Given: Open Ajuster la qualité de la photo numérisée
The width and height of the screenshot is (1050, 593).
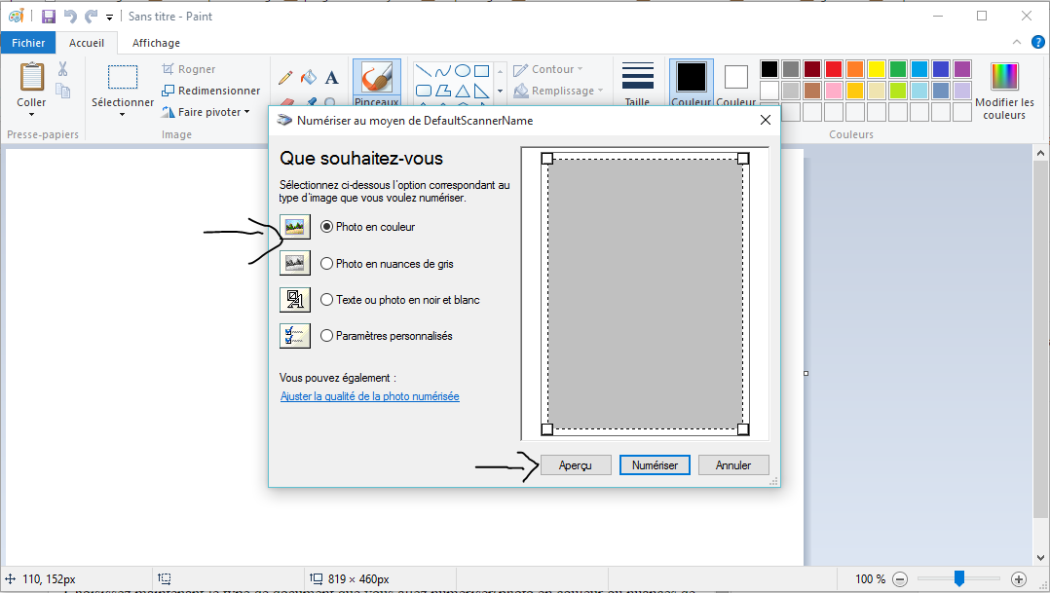Looking at the screenshot, I should (370, 396).
